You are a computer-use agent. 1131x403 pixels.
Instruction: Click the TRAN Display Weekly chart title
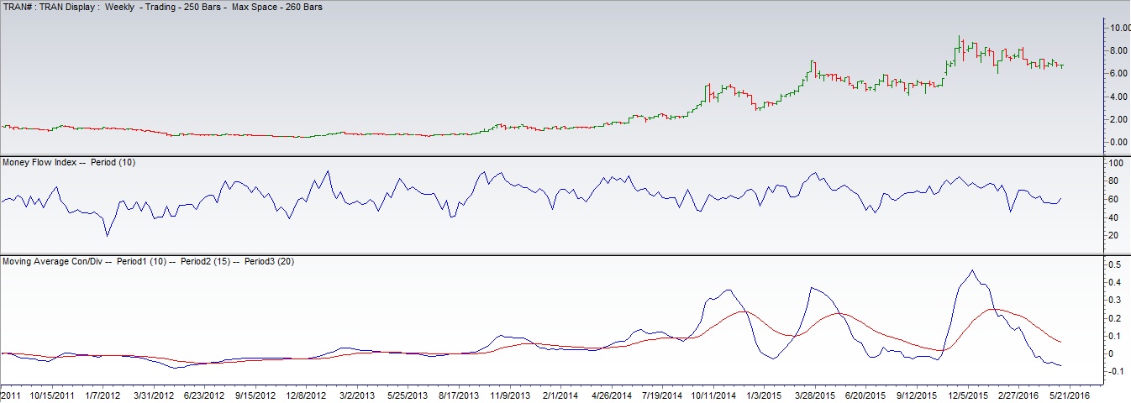pyautogui.click(x=164, y=7)
